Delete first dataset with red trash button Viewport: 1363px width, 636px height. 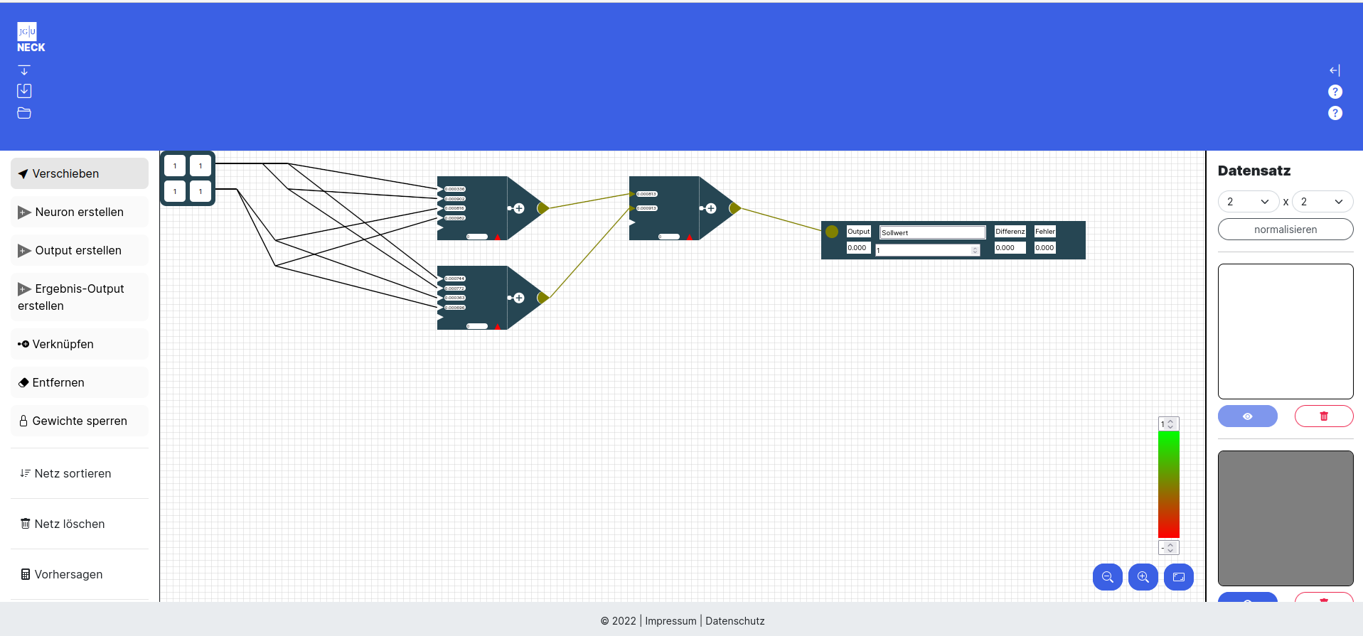1323,416
